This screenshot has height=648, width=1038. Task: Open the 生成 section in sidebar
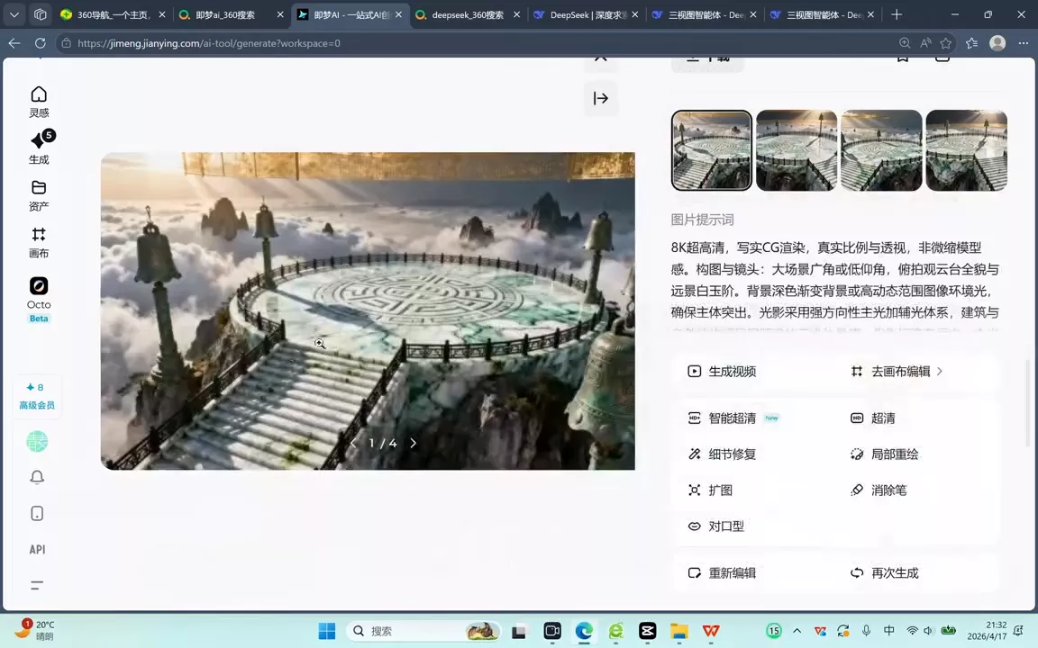point(39,148)
